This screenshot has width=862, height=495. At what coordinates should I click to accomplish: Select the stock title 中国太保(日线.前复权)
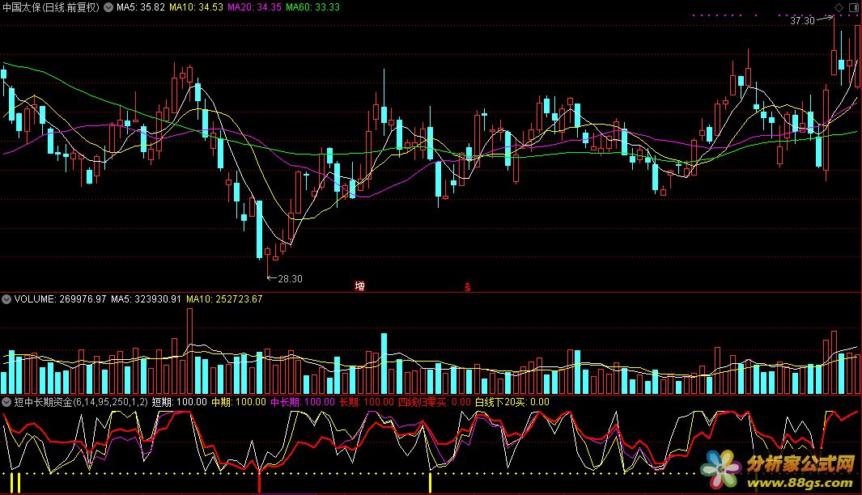pos(51,7)
